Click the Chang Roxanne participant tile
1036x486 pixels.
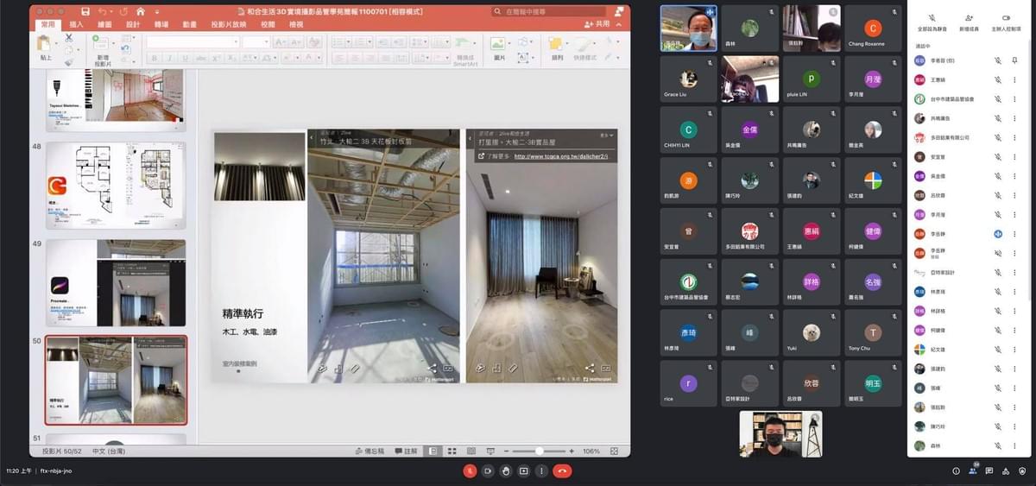click(x=873, y=28)
